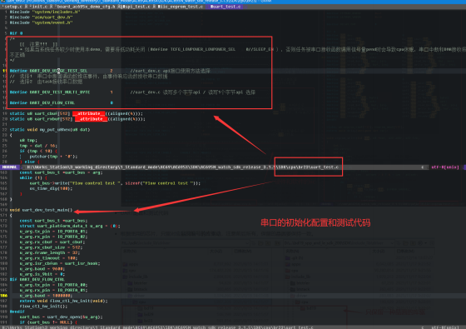Click the u_arg.baud = 1000000 line
This screenshot has width=466, height=329.
[x=46, y=296]
